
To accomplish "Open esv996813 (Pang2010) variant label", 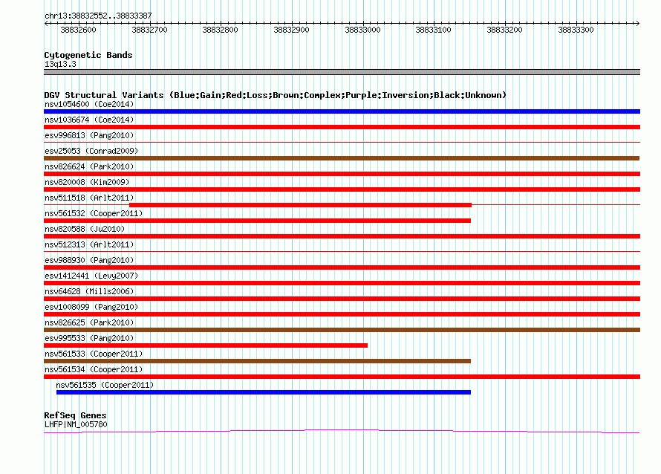I will click(89, 135).
